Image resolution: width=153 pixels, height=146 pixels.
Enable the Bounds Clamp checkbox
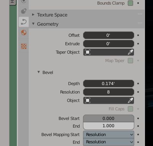tap(130, 3)
